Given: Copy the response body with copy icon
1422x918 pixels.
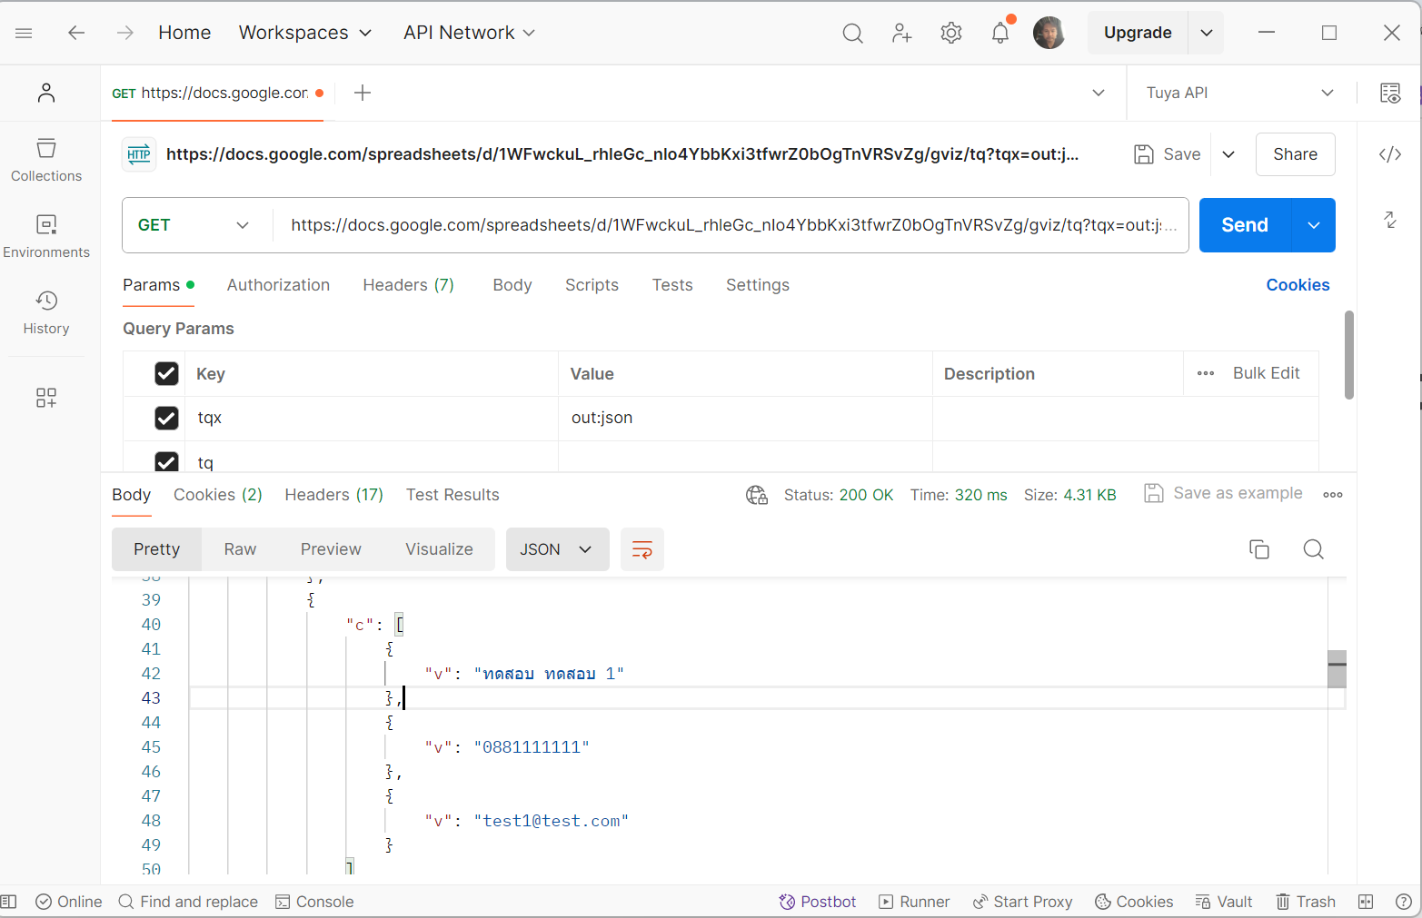Looking at the screenshot, I should [x=1259, y=549].
